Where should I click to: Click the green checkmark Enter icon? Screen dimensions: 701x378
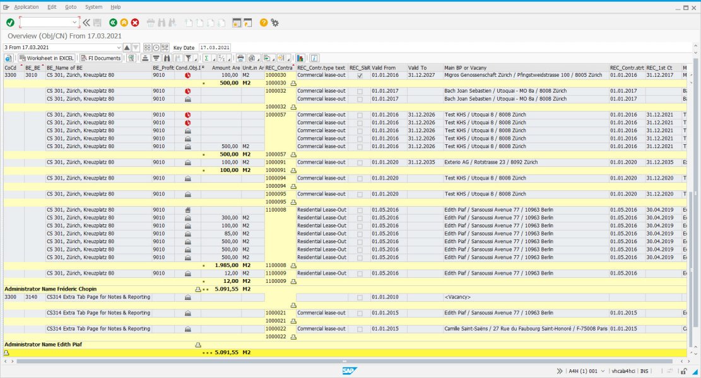10,22
